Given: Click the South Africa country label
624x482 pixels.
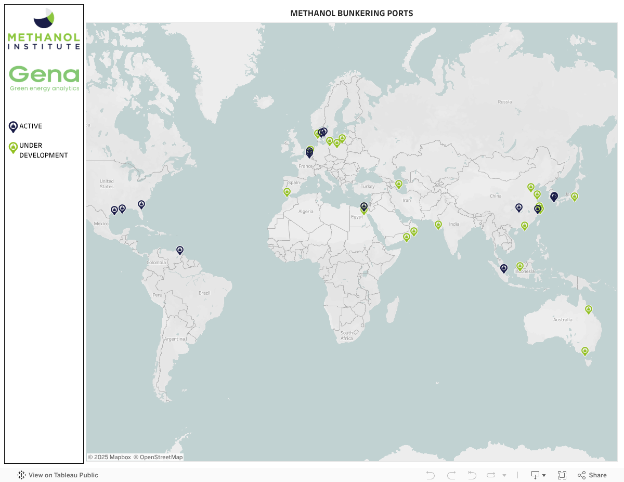Looking at the screenshot, I should 346,335.
